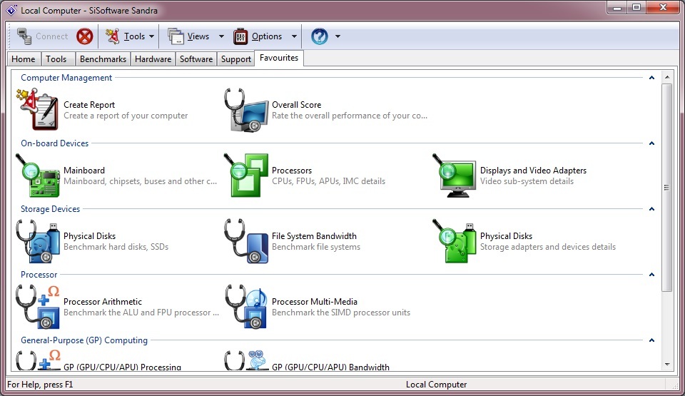
Task: Collapse the Computer Management group chevron
Action: pyautogui.click(x=651, y=78)
